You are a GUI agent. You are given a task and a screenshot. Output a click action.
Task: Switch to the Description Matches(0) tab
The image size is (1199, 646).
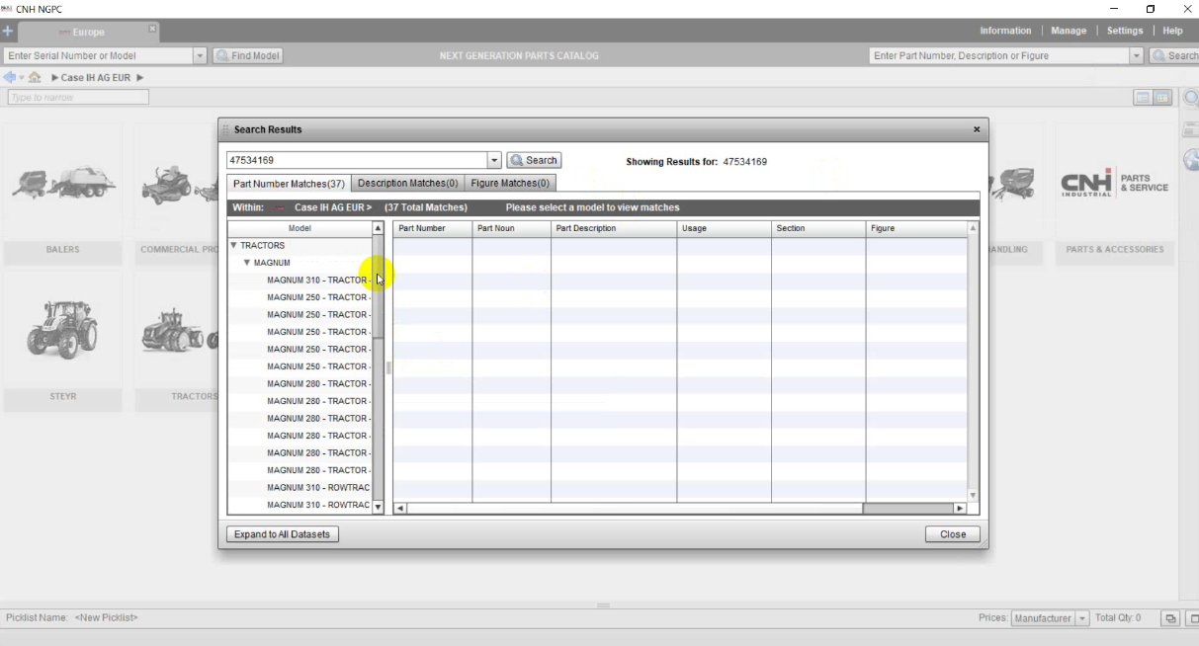(x=407, y=183)
